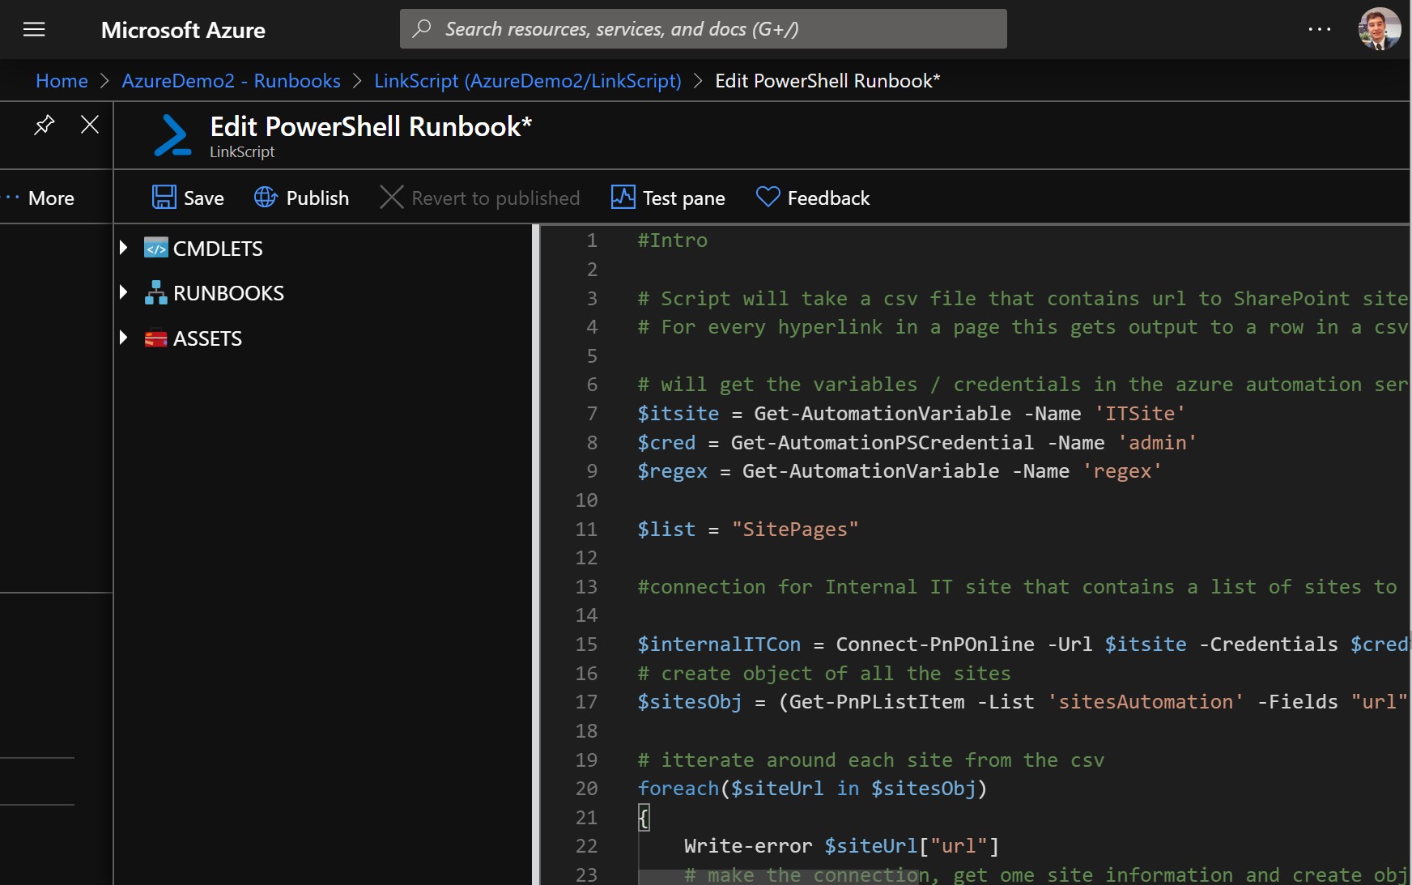
Task: Select the ASSETS tree label
Action: tap(207, 338)
